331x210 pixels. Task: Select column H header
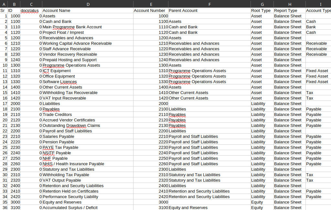(290, 4)
